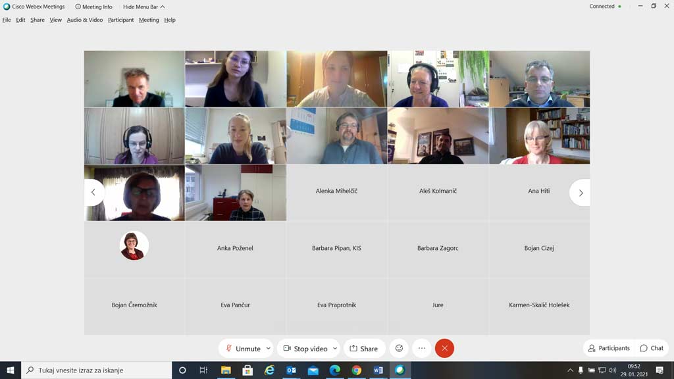Expand the video options arrow beside Stop video

[335, 349]
